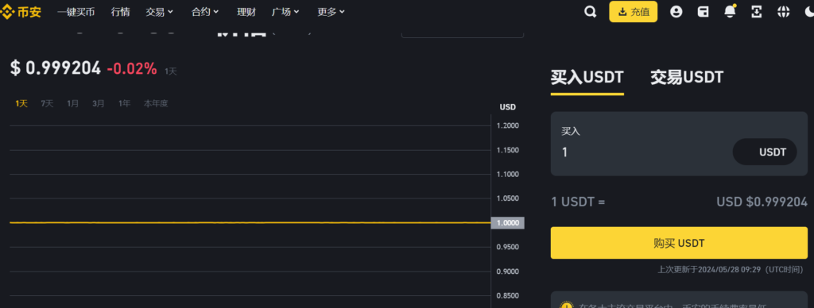814x308 pixels.
Task: Click the Binance logo icon
Action: coord(6,11)
